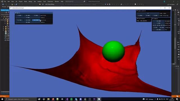The image size is (180, 101).
Task: Open the Debug menu
Action: click(30, 1)
